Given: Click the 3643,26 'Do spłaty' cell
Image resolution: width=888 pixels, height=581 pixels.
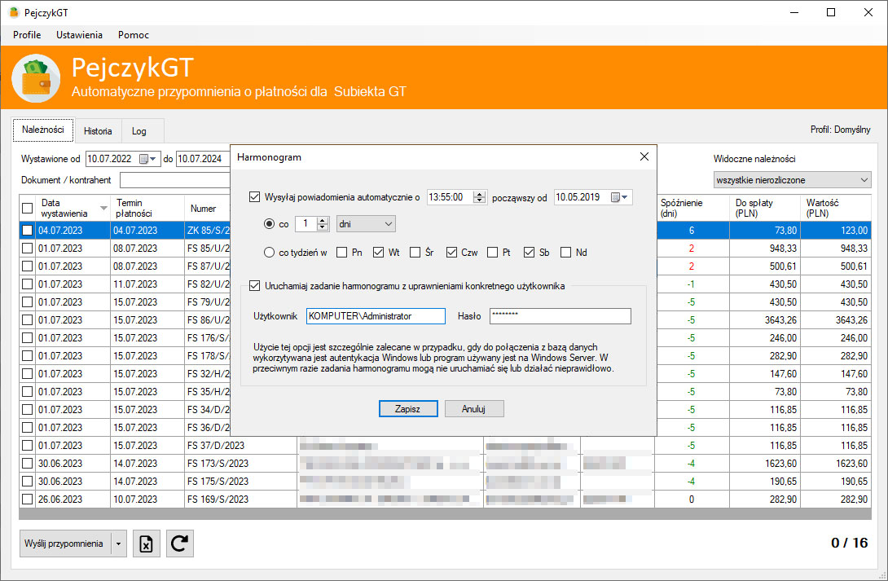Looking at the screenshot, I should click(x=764, y=320).
